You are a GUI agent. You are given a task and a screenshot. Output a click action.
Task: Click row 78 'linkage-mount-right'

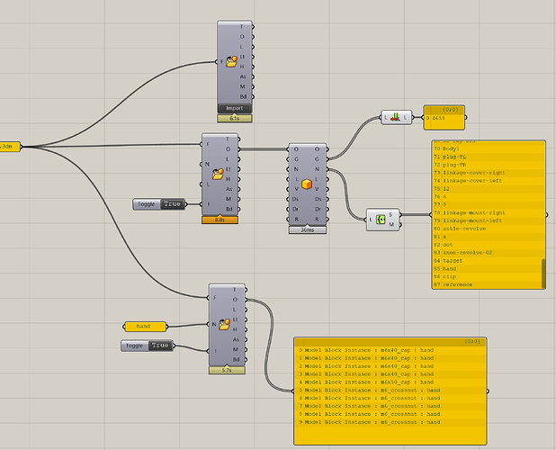(x=487, y=212)
